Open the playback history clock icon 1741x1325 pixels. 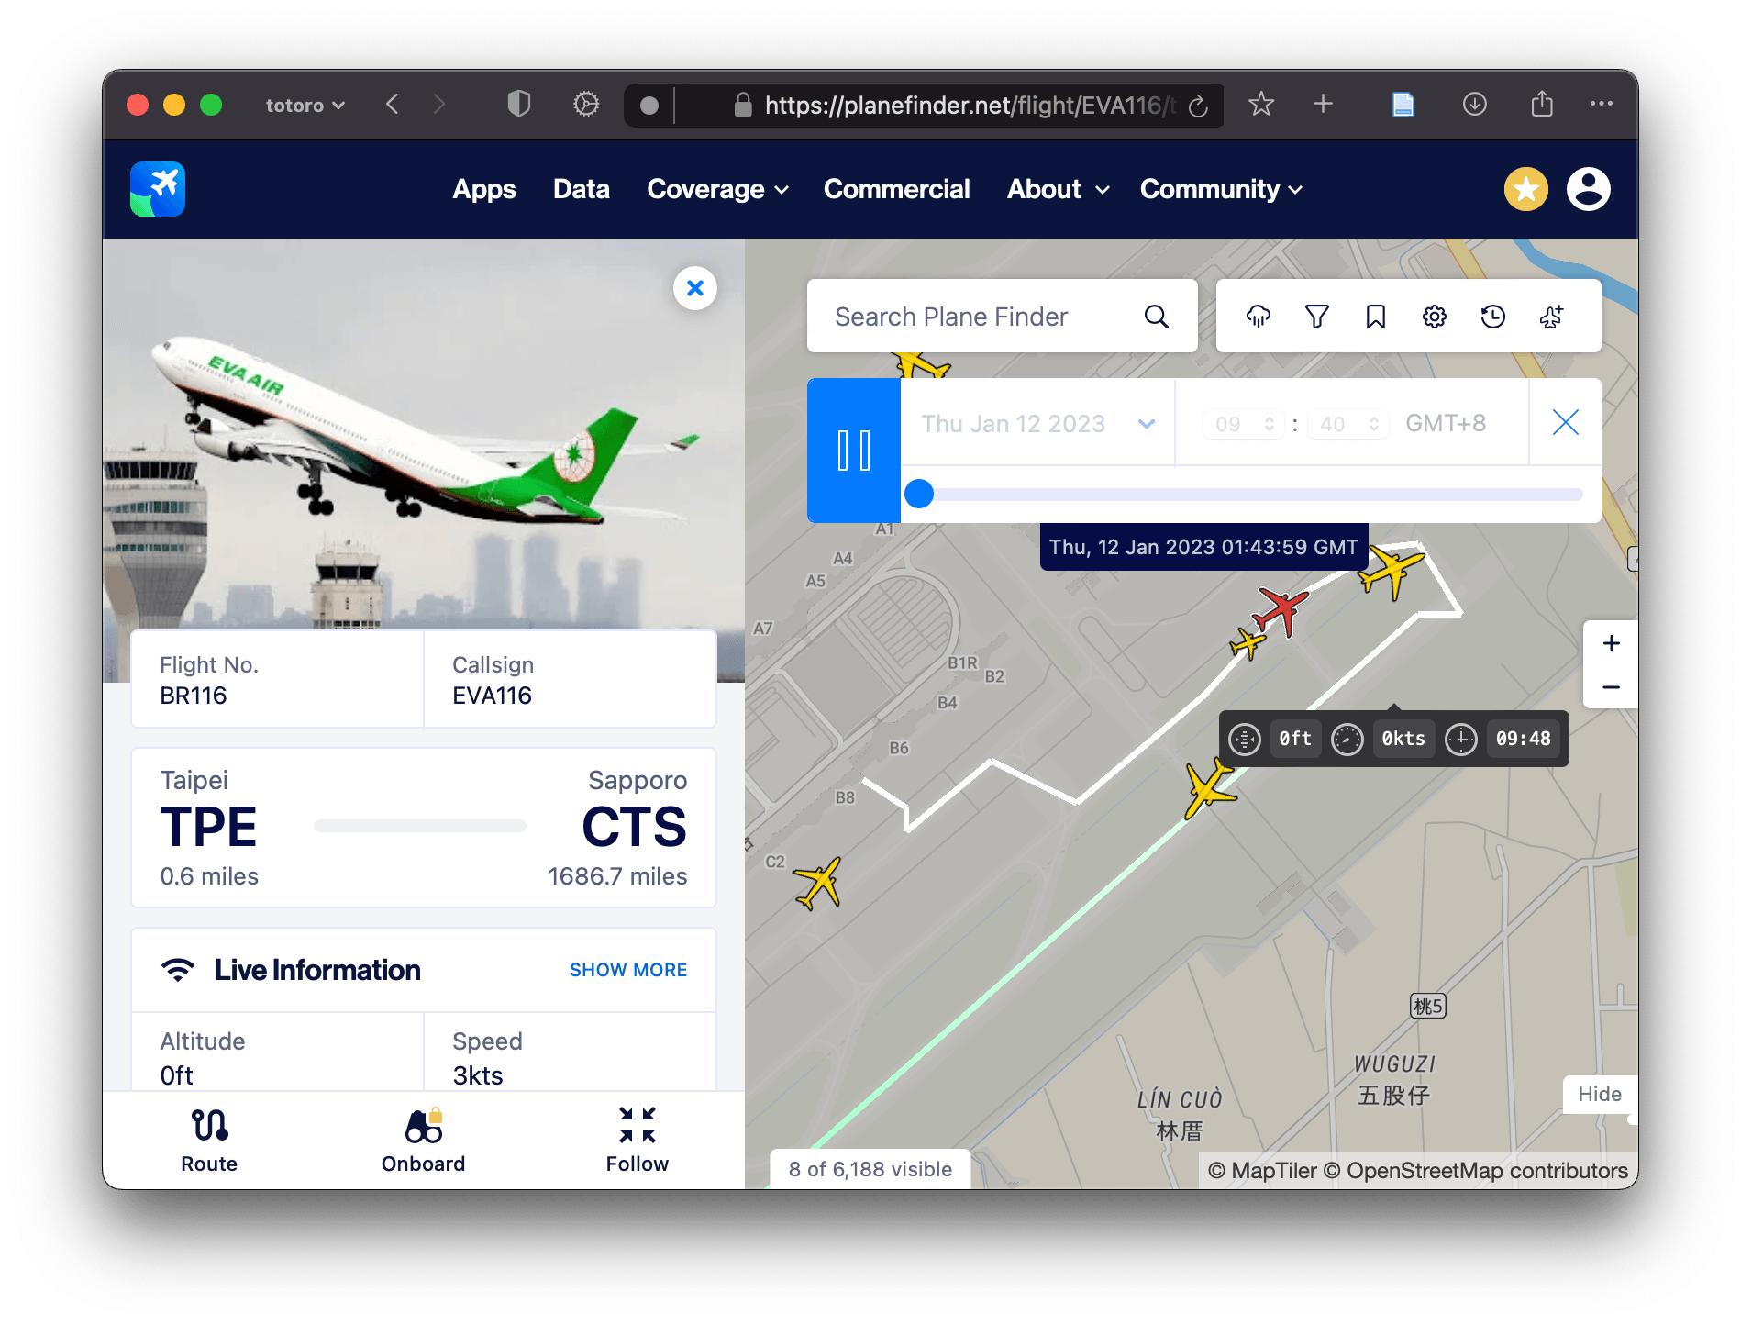click(x=1493, y=317)
